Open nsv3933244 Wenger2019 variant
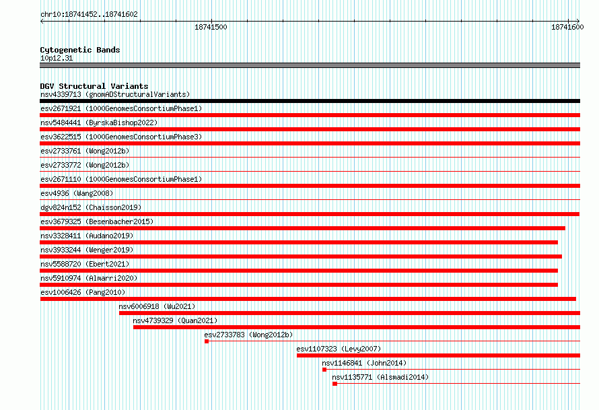The image size is (599, 410). tap(87, 250)
